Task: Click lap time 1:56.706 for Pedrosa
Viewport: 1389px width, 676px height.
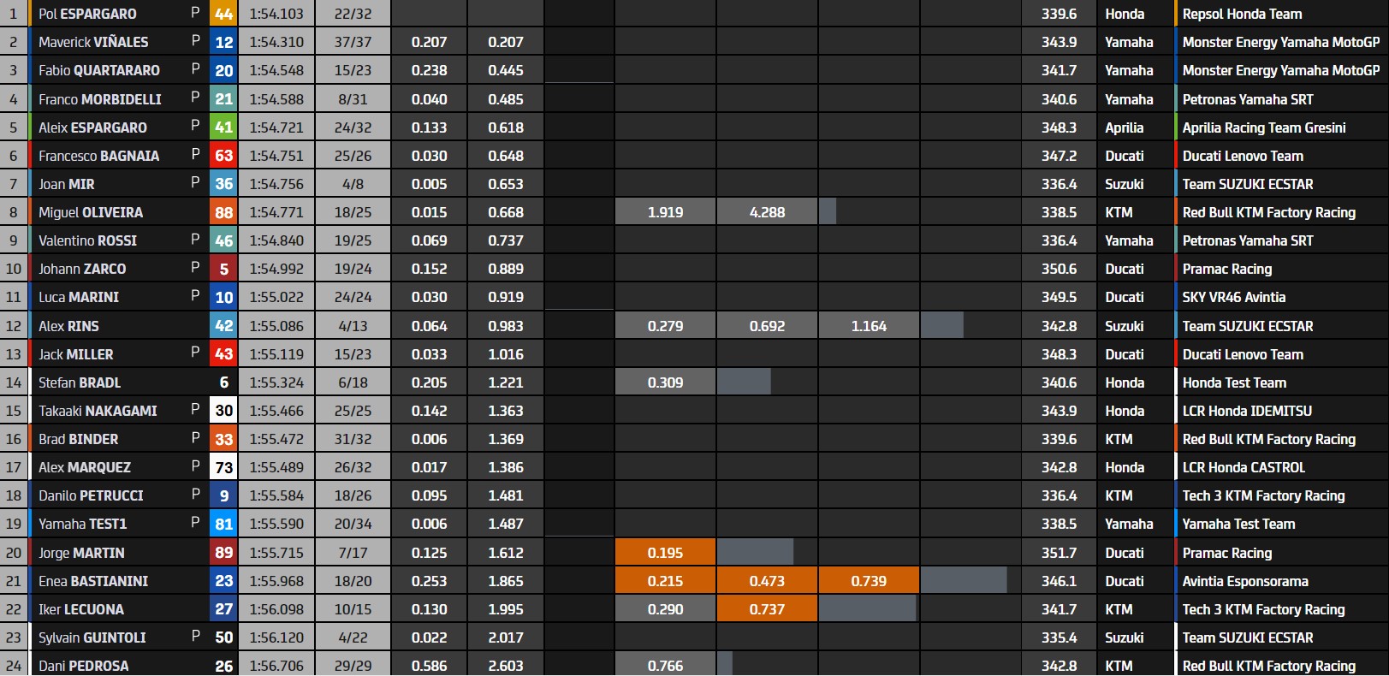Action: point(276,666)
